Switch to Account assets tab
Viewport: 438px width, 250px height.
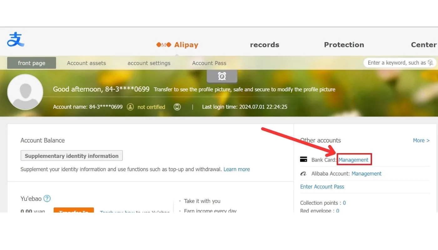(x=86, y=63)
